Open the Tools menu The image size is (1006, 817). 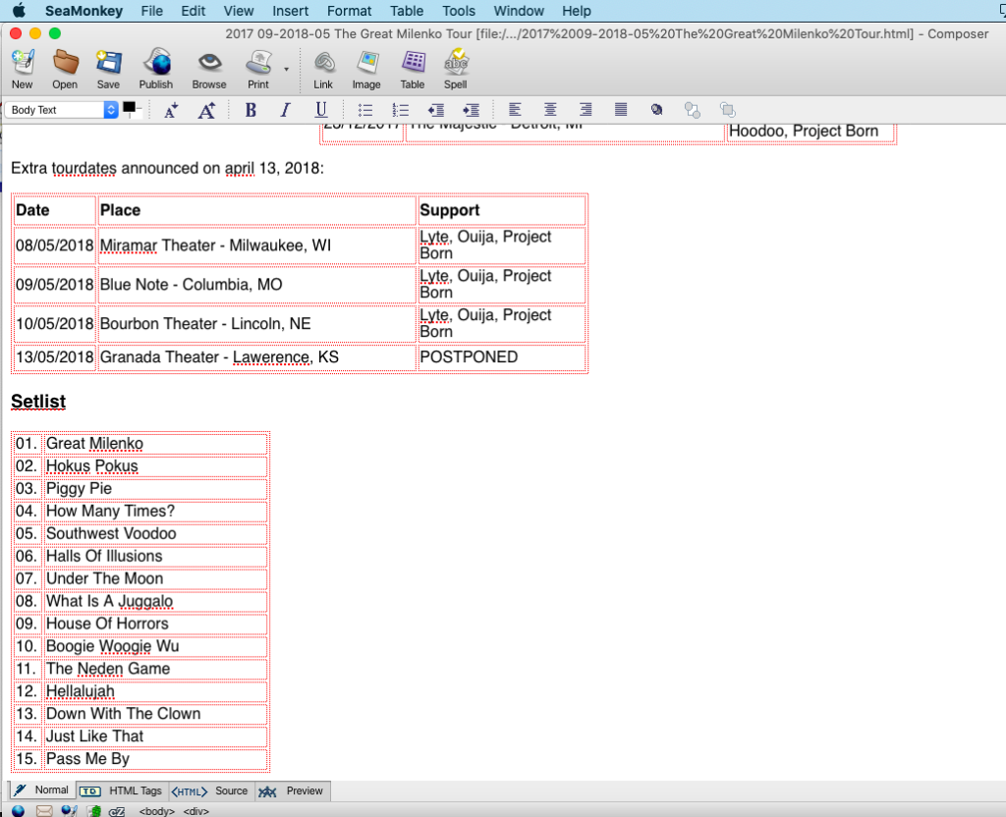(459, 11)
